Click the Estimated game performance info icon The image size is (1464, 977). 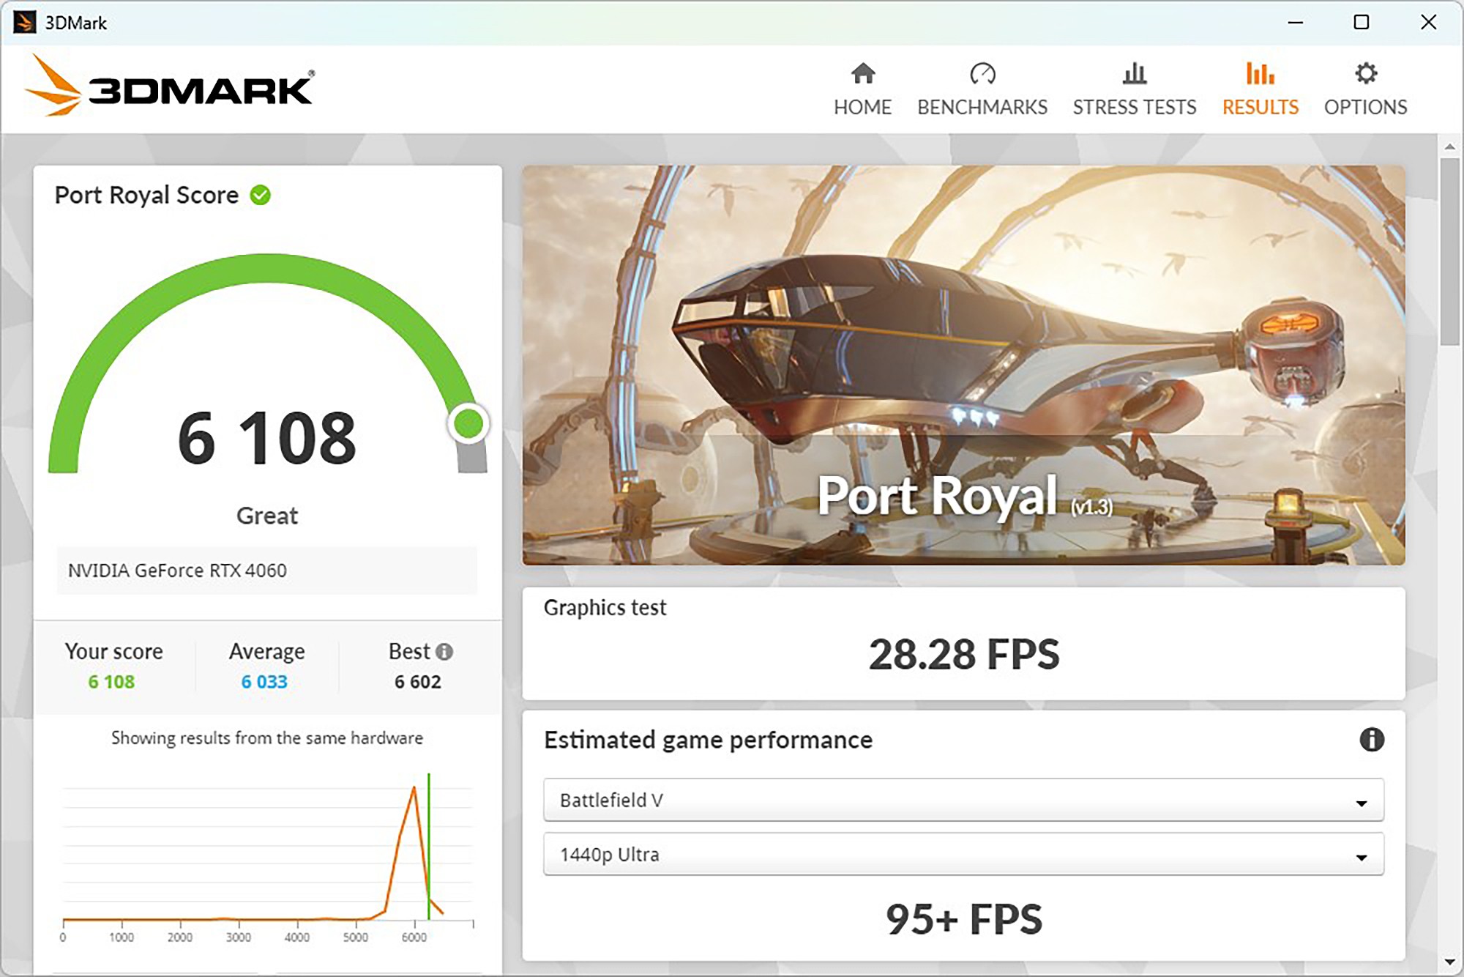pyautogui.click(x=1371, y=740)
